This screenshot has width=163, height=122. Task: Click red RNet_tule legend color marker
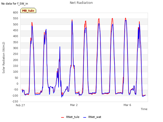click(x=62, y=117)
